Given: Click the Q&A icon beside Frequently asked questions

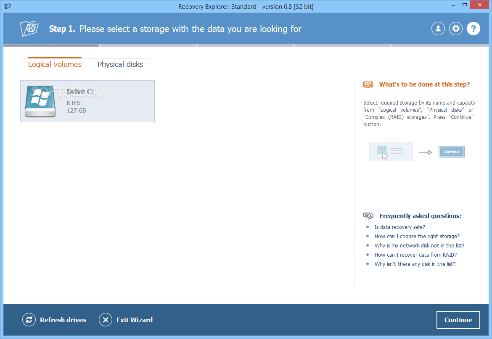Looking at the screenshot, I should (368, 216).
